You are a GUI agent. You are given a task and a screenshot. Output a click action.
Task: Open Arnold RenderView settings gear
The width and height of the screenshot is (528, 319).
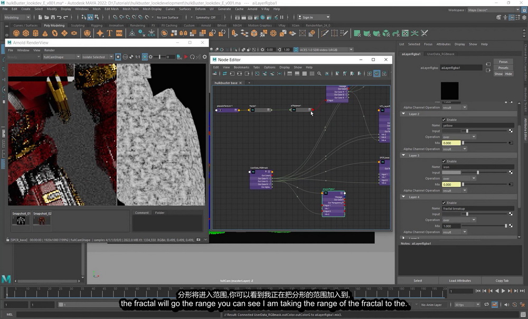click(x=204, y=57)
